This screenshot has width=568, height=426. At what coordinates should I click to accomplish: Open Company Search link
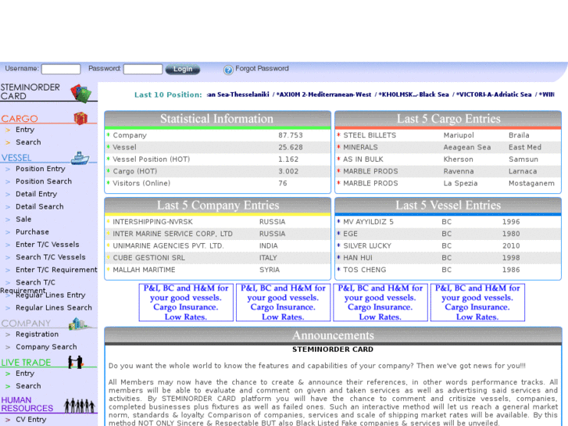46,347
